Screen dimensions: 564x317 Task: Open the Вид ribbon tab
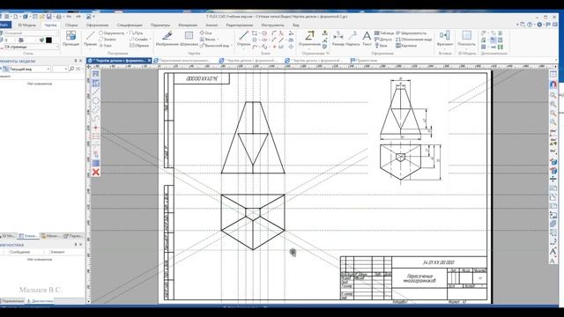pyautogui.click(x=296, y=25)
